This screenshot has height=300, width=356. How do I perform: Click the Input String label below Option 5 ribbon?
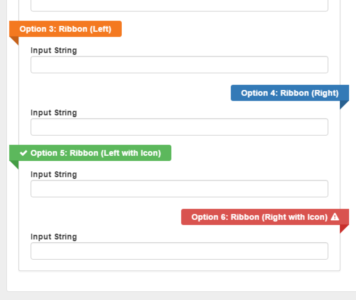(x=54, y=175)
